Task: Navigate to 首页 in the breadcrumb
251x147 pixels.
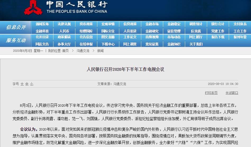Action: click(x=65, y=51)
